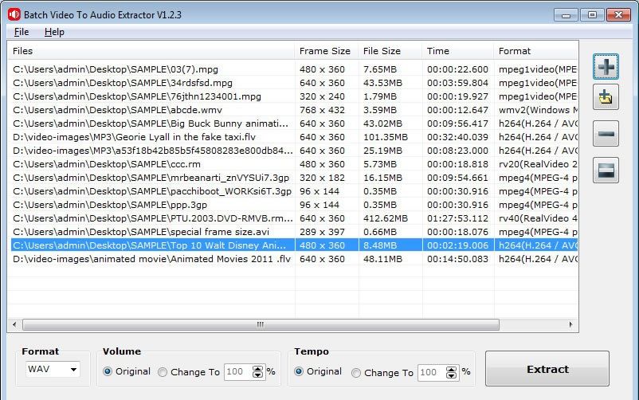639x400 pixels.
Task: Select the mrbeanarti_znVYSUi7.3gp file row
Action: tap(292, 178)
